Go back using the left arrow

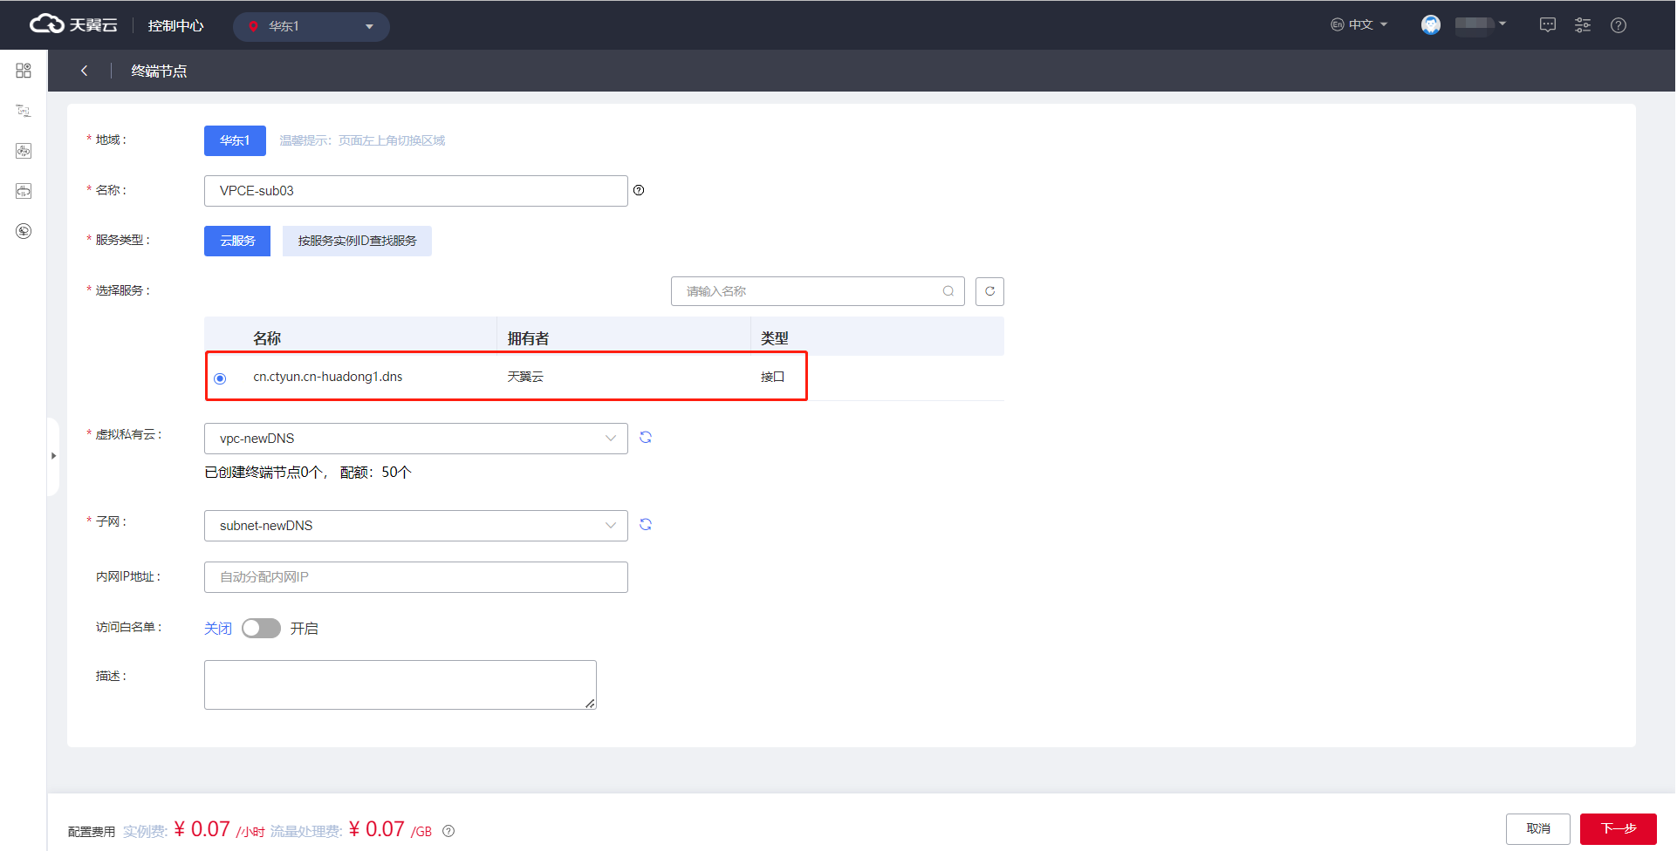(x=85, y=71)
